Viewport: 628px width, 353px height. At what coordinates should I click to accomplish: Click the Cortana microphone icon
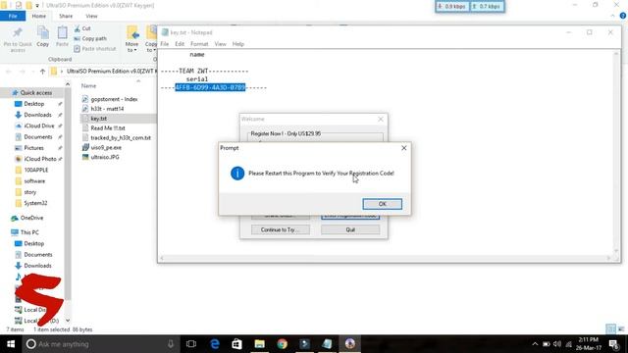(170, 344)
